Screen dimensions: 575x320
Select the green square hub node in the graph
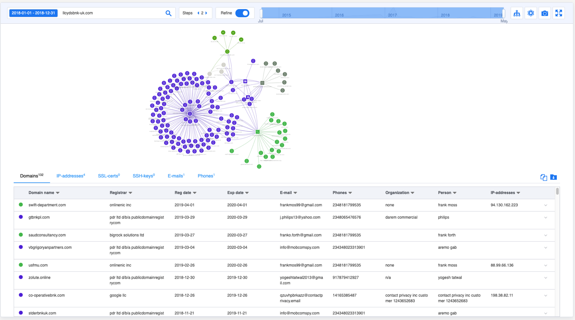point(257,132)
